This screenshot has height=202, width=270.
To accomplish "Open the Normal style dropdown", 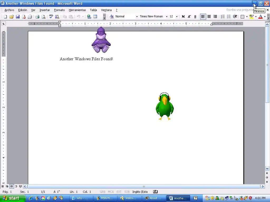I will point(137,17).
